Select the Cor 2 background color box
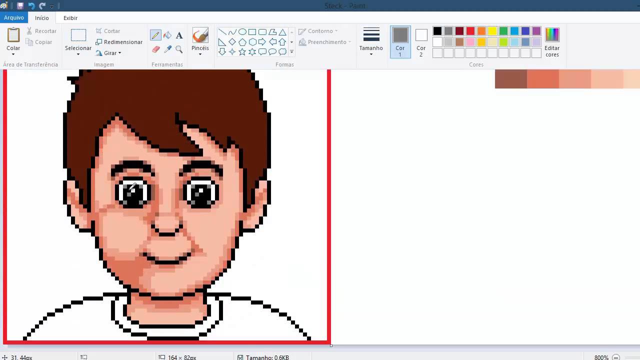Image resolution: width=640 pixels, height=360 pixels. tap(421, 42)
